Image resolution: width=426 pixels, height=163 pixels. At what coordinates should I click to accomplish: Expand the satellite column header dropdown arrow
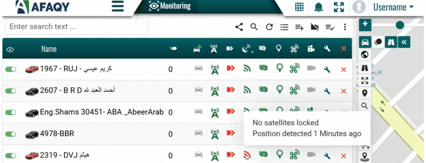pos(253,52)
